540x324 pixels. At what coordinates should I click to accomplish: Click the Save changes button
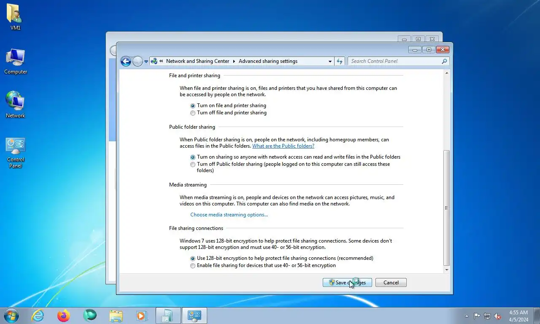(347, 283)
